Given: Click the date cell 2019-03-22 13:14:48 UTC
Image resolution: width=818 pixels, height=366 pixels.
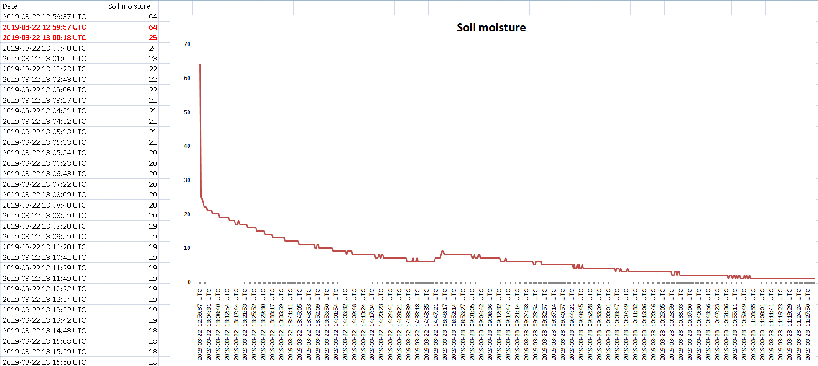Looking at the screenshot, I should point(44,331).
